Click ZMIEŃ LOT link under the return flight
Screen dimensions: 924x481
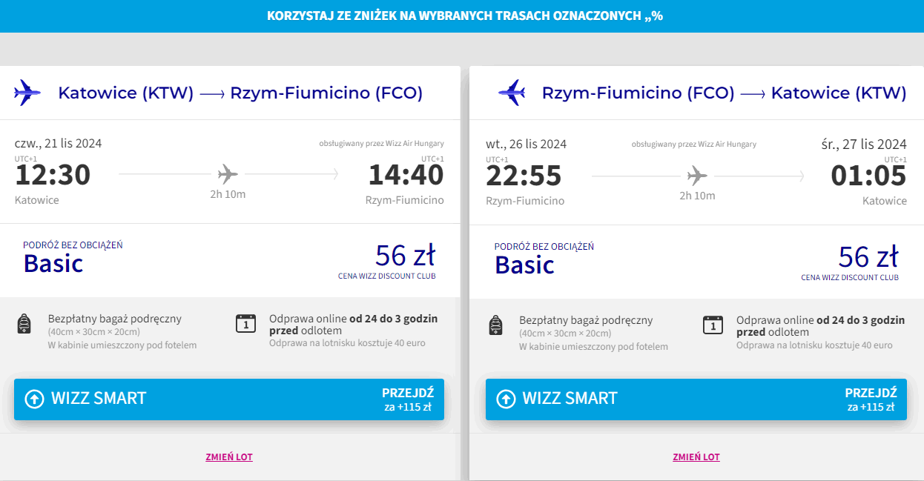coord(696,457)
